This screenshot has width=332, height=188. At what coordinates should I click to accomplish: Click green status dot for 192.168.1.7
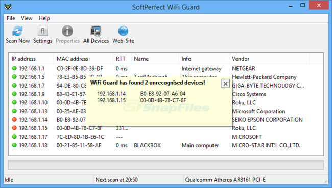point(14,86)
